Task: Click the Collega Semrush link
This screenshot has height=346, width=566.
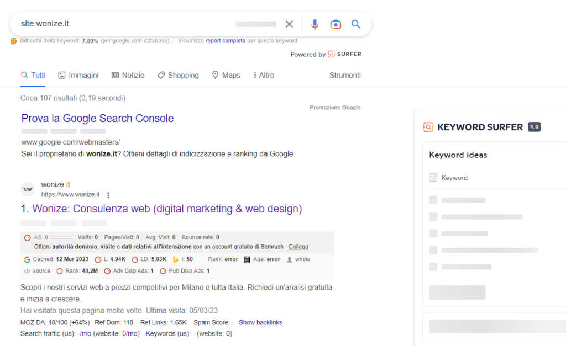Action: point(298,247)
